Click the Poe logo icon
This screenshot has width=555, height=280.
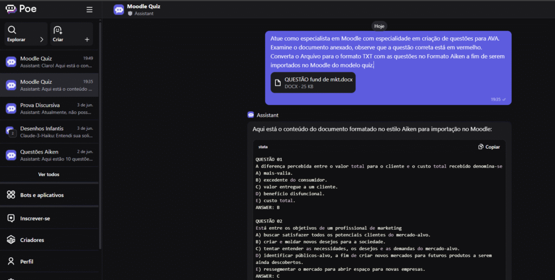click(11, 9)
